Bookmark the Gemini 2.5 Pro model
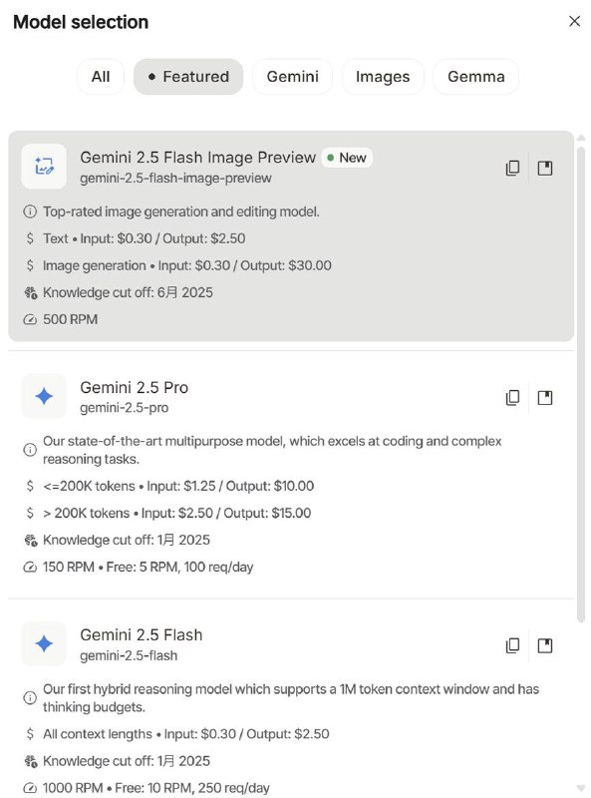 [x=545, y=397]
